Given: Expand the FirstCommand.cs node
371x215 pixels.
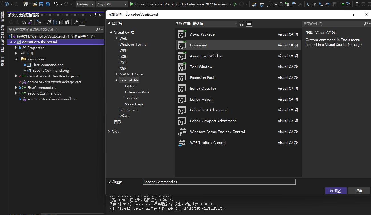Looking at the screenshot, I should pyautogui.click(x=16, y=87).
